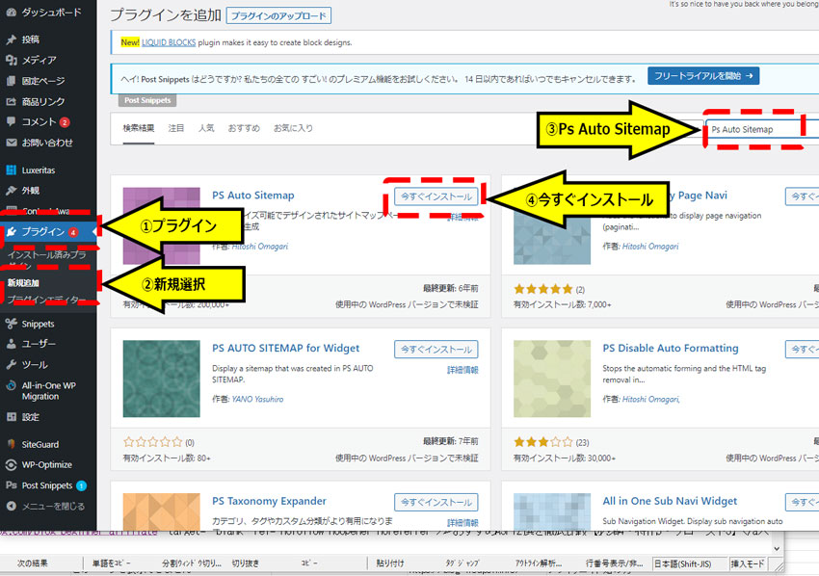
Task: Click the plugin search field
Action: coord(762,129)
